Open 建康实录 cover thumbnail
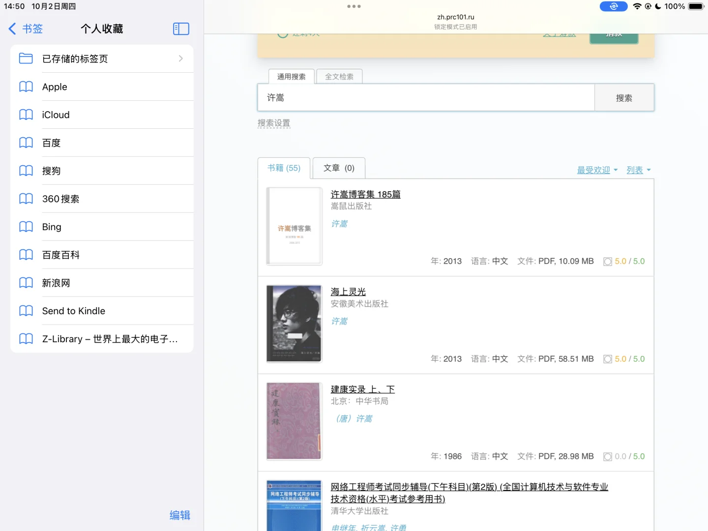Screen dimensions: 708x531 coord(294,421)
